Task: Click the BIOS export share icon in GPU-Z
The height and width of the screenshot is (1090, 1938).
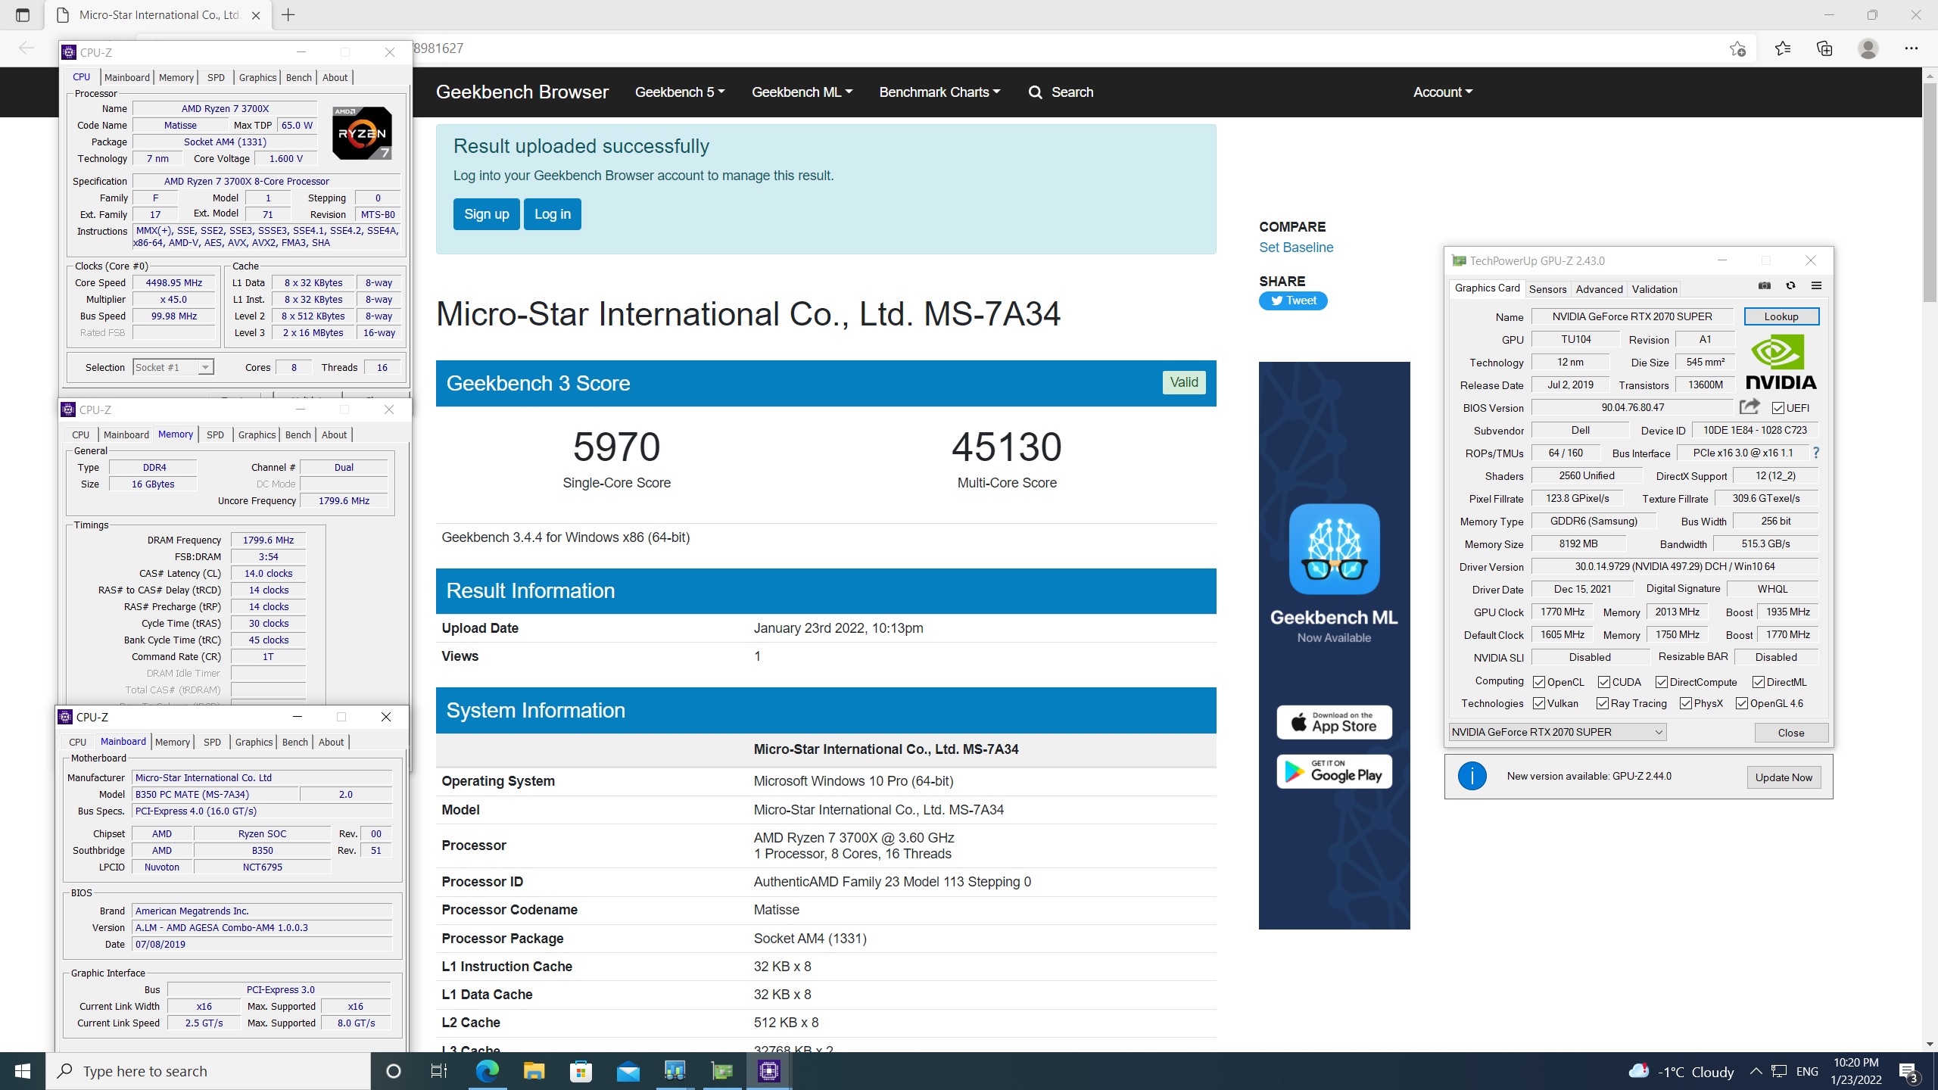Action: pos(1749,406)
